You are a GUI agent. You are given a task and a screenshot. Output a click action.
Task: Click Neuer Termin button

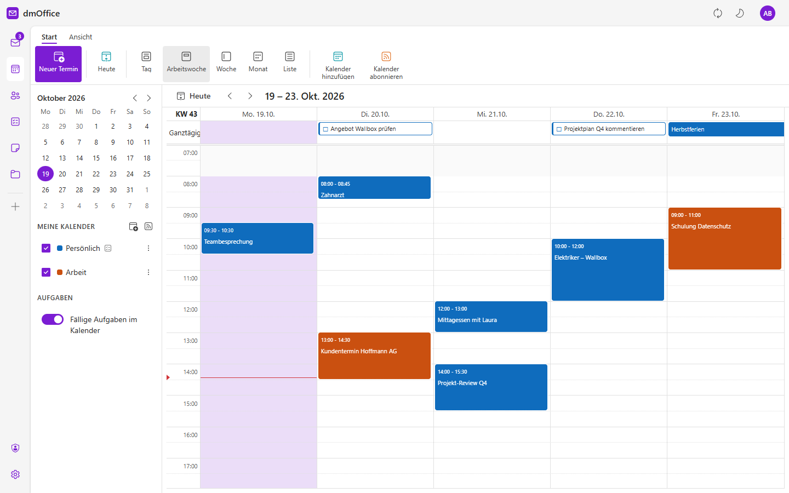(59, 64)
